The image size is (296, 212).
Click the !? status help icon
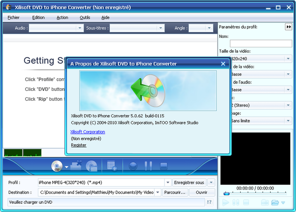(209, 202)
